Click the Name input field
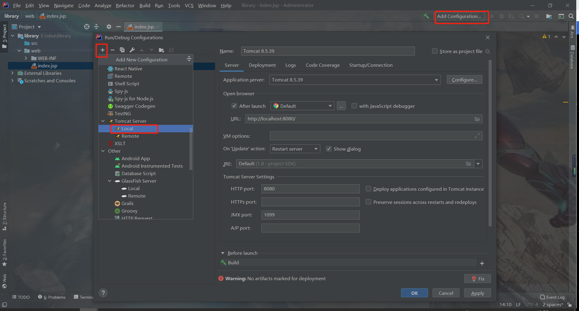Image resolution: width=579 pixels, height=311 pixels. (x=328, y=51)
